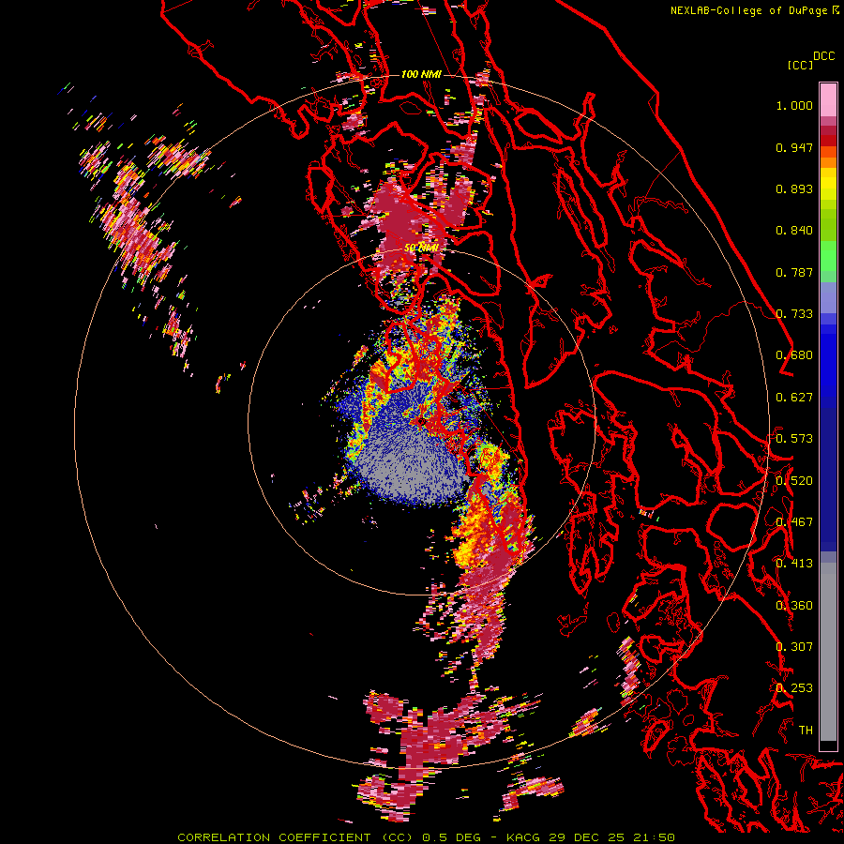Image resolution: width=844 pixels, height=844 pixels.
Task: Click the 0.733 legend value
Action: [794, 314]
